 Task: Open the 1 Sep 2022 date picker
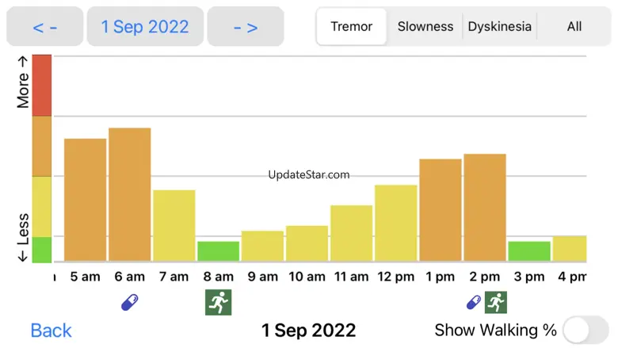coord(145,27)
